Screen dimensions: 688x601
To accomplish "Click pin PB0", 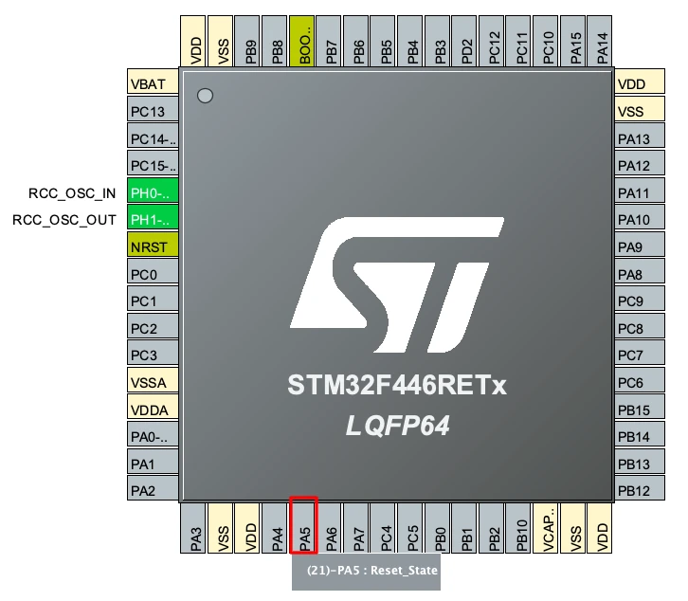I will click(x=438, y=528).
